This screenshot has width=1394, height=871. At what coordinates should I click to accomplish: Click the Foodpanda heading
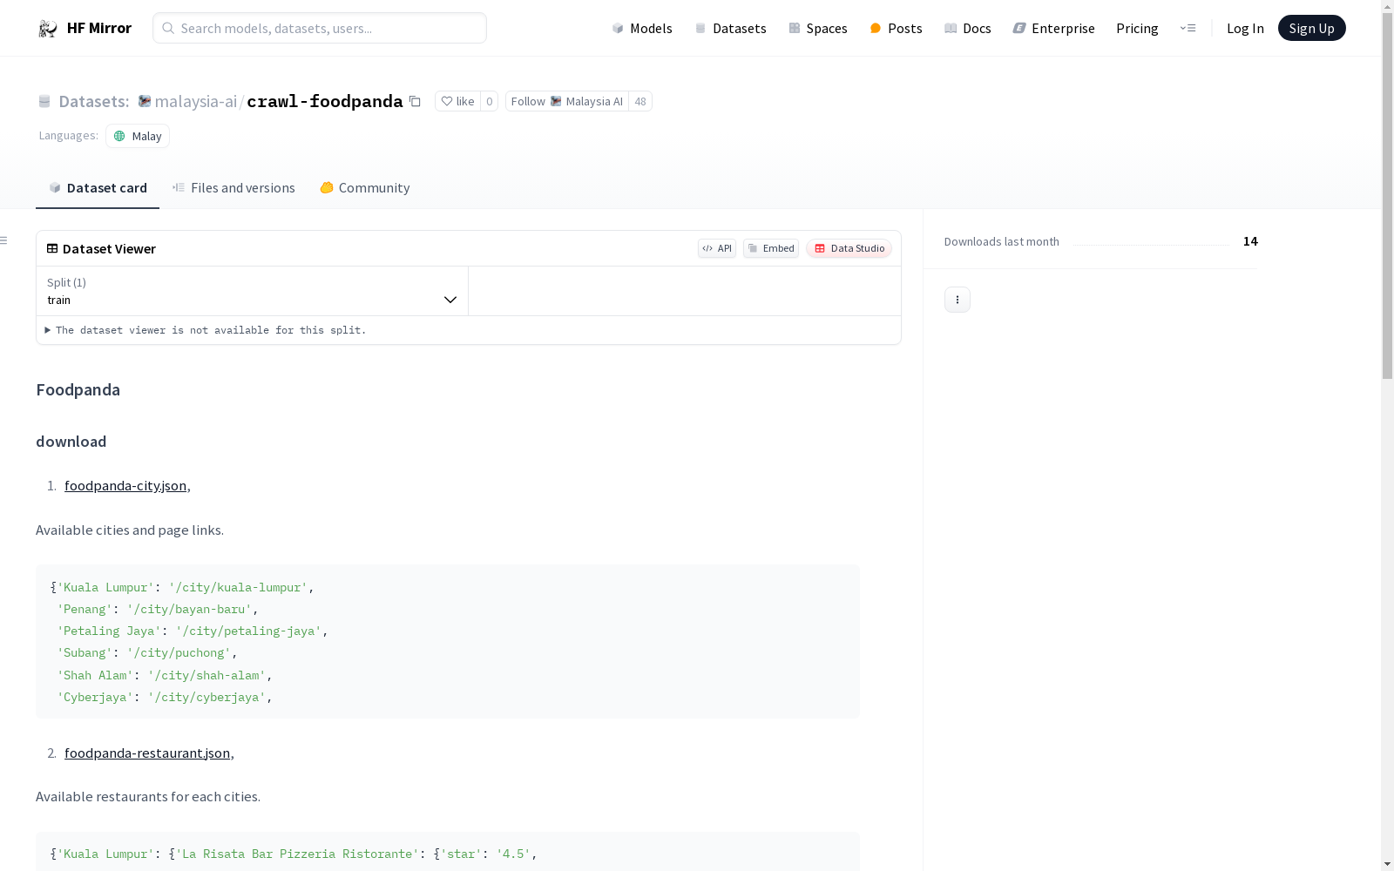point(78,389)
